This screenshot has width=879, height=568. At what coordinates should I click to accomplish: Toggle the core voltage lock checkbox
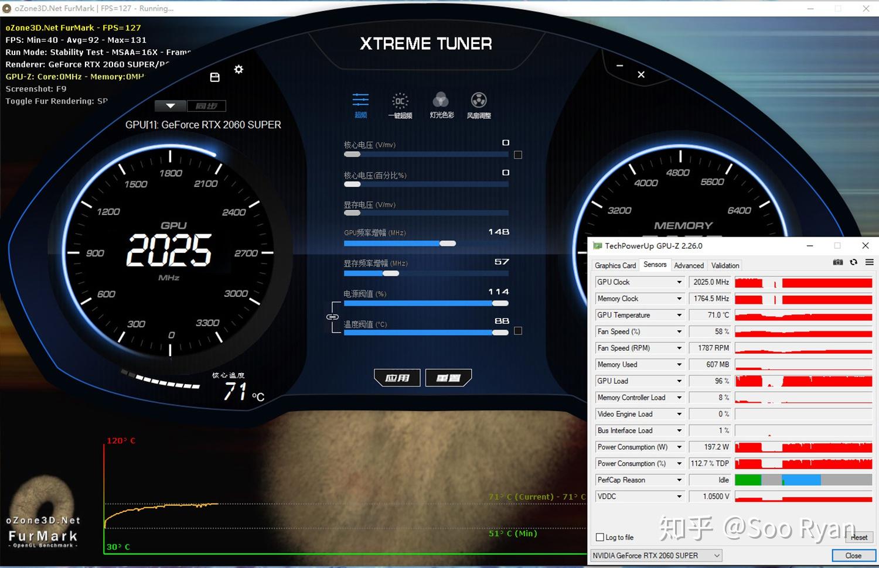(x=518, y=155)
